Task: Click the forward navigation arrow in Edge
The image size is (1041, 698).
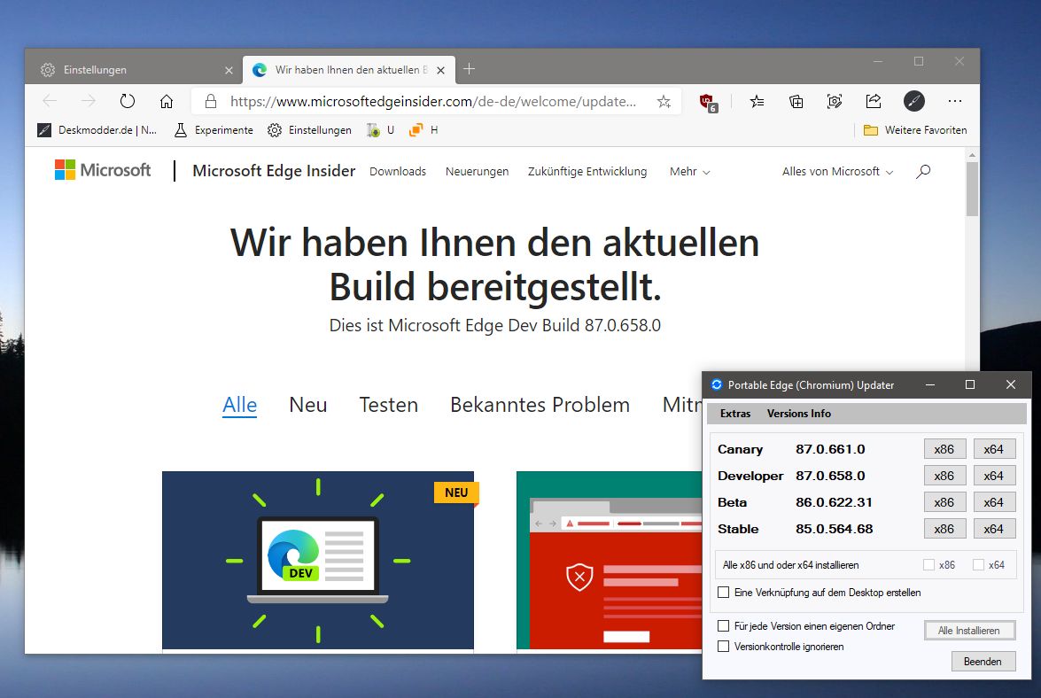Action: 89,101
